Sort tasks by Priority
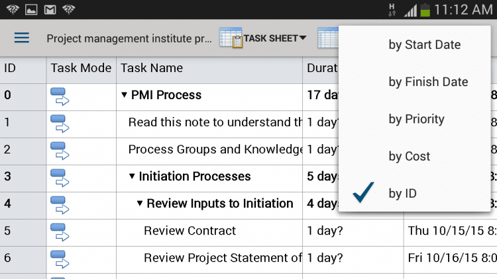Image resolution: width=497 pixels, height=279 pixels. pyautogui.click(x=416, y=119)
